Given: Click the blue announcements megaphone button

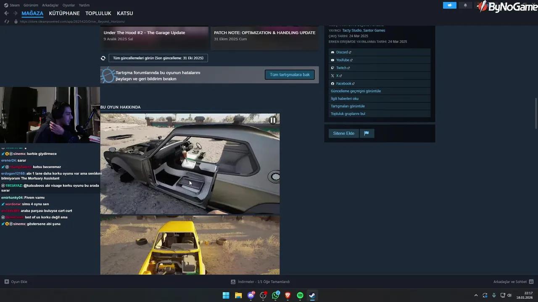Looking at the screenshot, I should coord(450,5).
